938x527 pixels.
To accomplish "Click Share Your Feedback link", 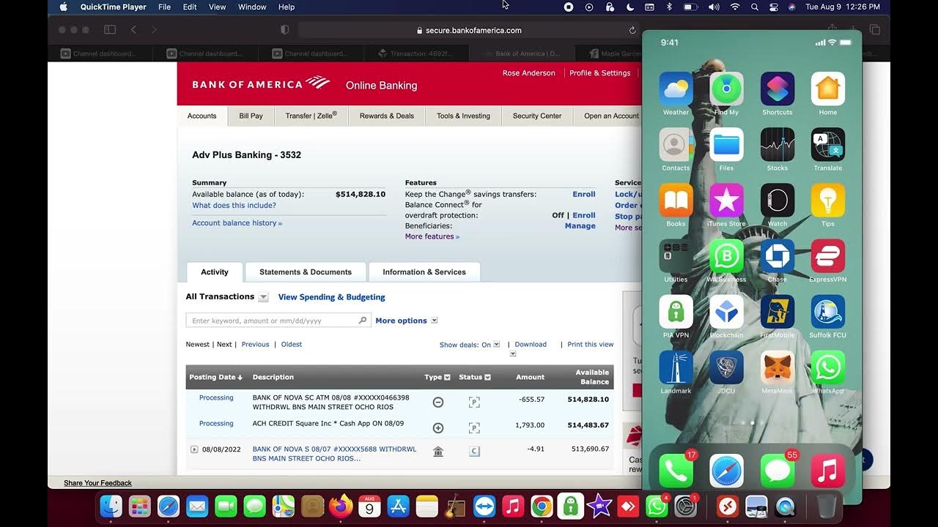I will 97,483.
